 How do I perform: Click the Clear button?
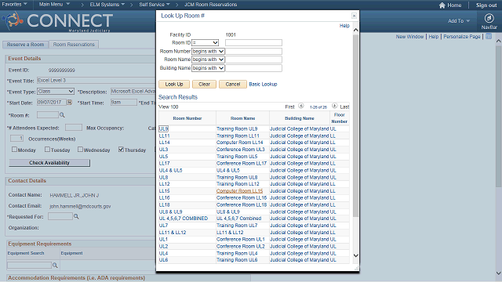[x=204, y=84]
